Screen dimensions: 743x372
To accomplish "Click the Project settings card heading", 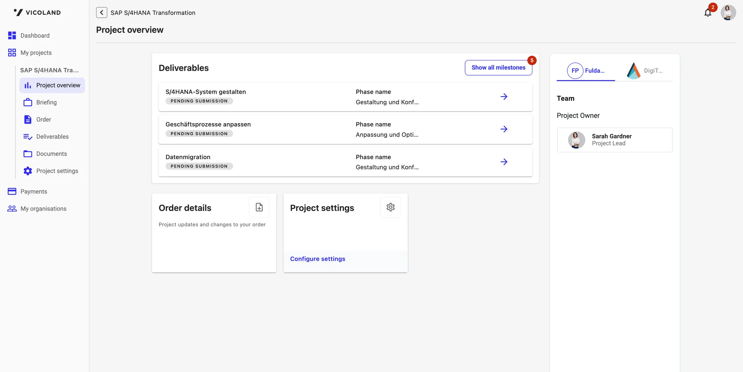I will coord(322,208).
